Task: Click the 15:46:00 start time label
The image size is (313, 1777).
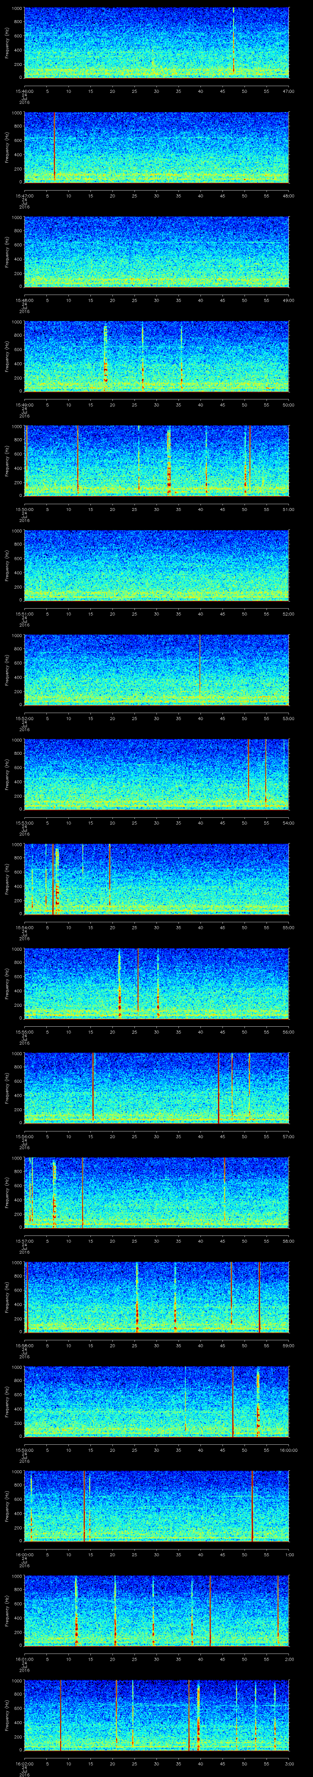Action: (25, 90)
